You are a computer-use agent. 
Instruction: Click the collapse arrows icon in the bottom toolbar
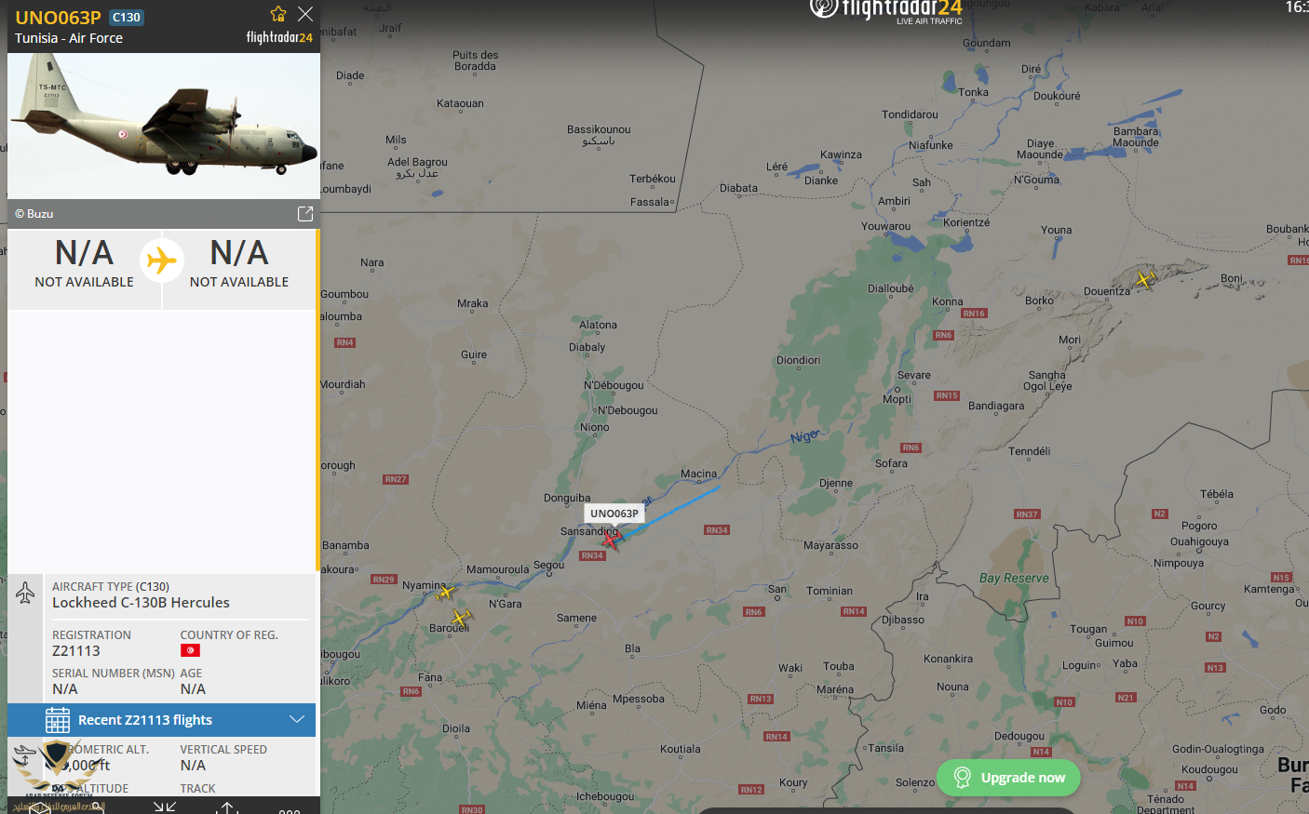[165, 807]
